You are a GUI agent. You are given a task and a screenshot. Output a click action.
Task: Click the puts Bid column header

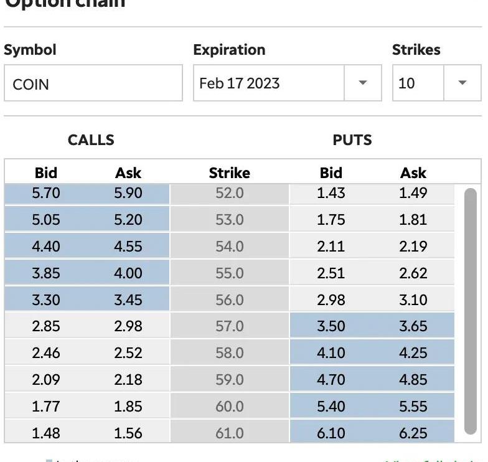(x=331, y=173)
